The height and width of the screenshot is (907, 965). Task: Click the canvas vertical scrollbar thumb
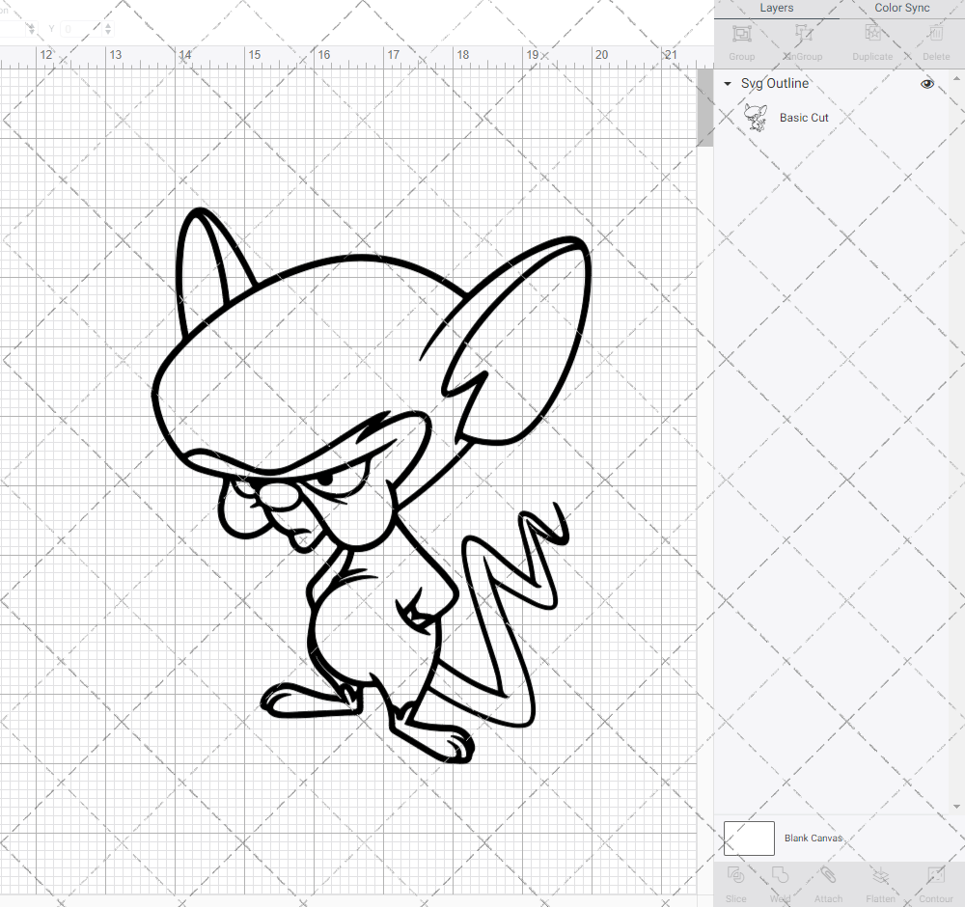[x=704, y=108]
